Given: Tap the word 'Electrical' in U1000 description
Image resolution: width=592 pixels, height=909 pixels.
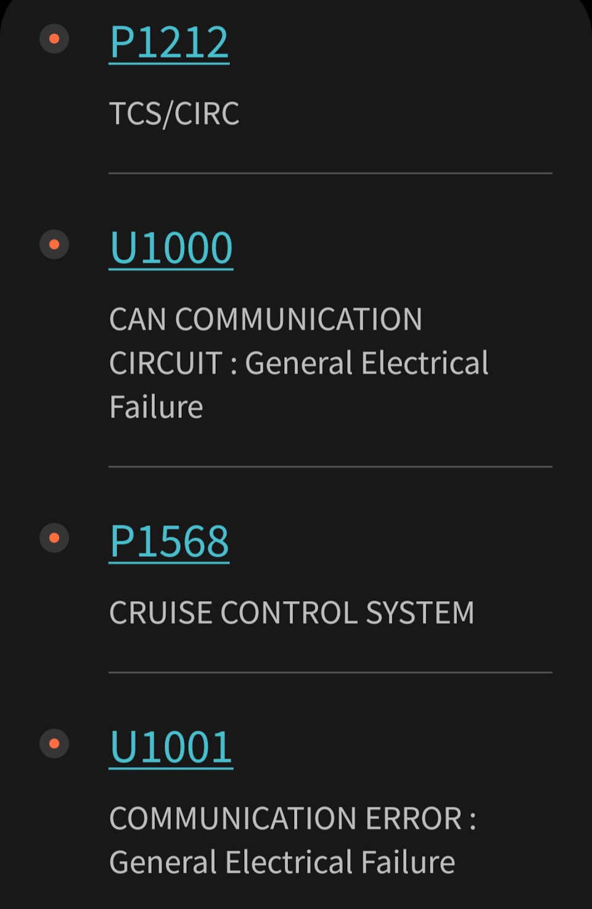Looking at the screenshot, I should tap(425, 363).
